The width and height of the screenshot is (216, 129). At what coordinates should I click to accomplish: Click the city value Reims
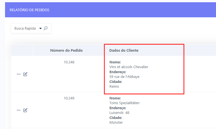click(x=114, y=87)
